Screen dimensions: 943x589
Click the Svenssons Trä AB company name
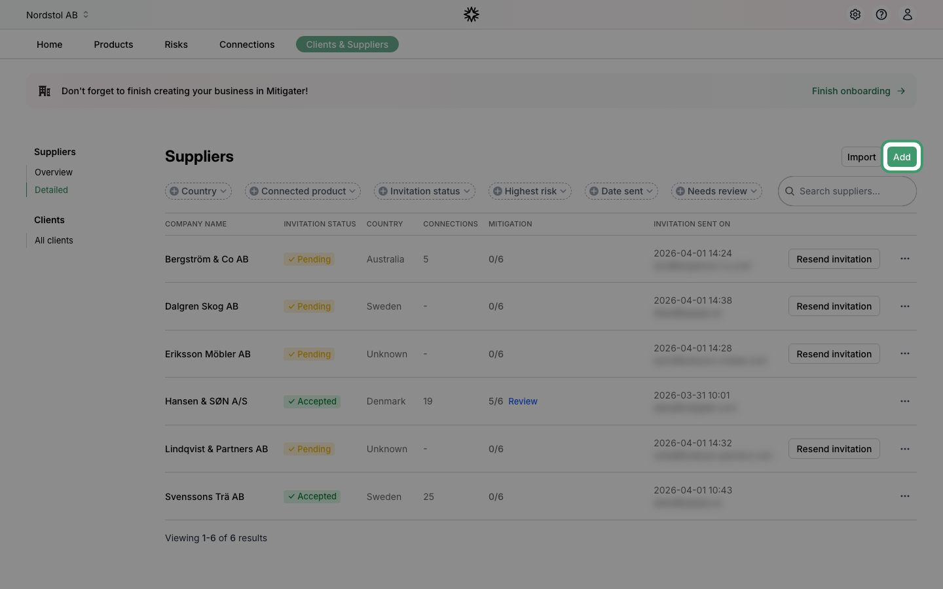204,497
